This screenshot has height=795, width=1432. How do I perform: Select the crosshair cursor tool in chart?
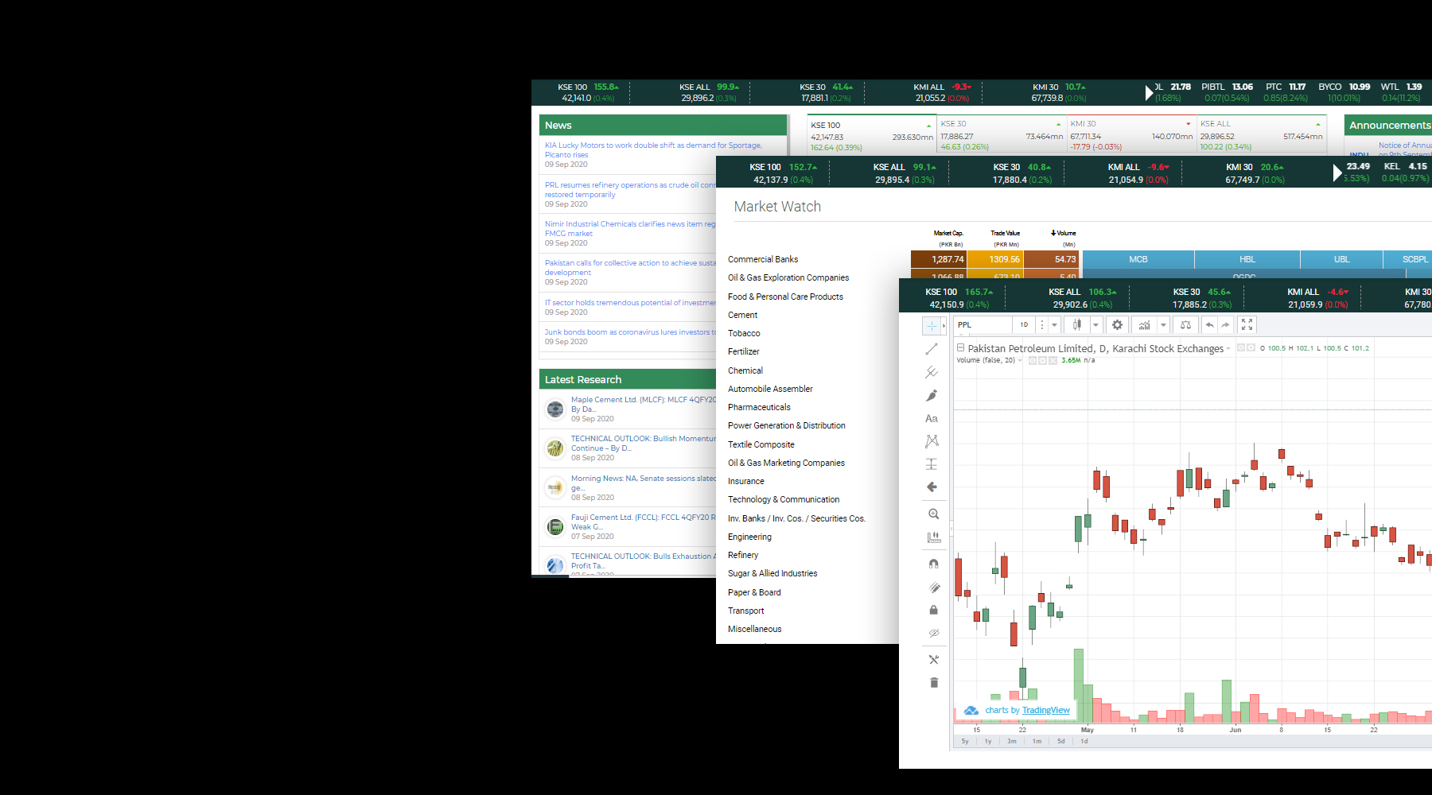click(x=932, y=326)
